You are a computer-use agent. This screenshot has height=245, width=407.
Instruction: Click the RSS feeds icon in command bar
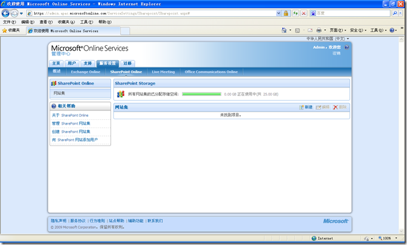coord(297,30)
